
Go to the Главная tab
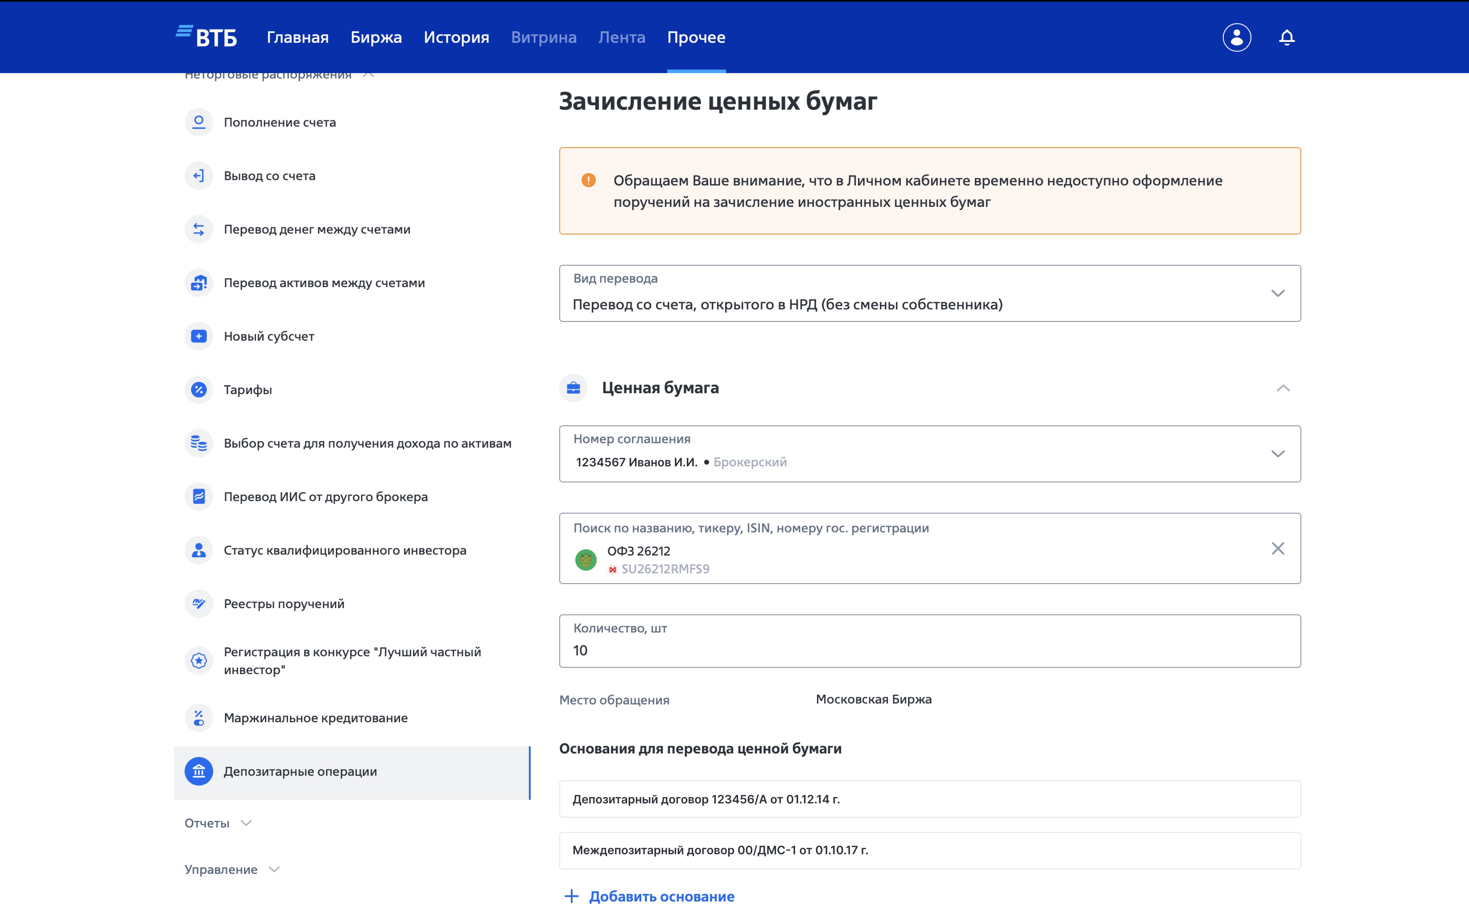298,37
